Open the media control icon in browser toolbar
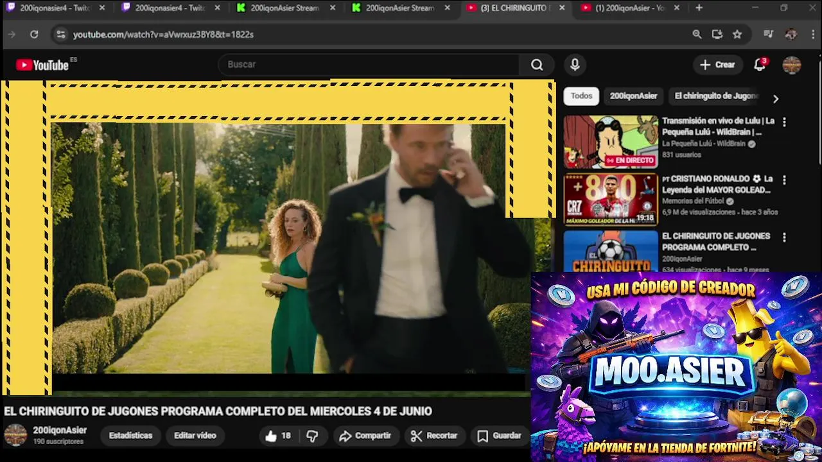The image size is (822, 462). click(x=769, y=35)
